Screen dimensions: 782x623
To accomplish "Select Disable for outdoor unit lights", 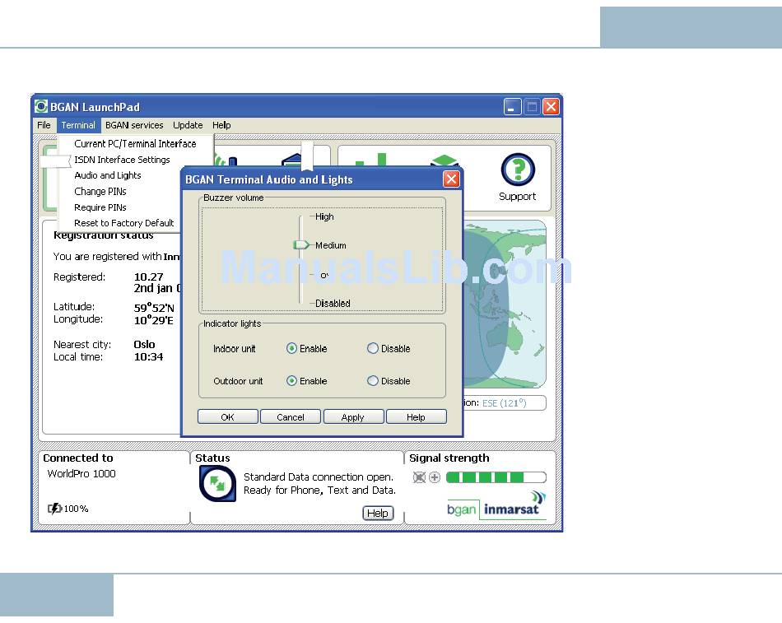I will (x=373, y=381).
